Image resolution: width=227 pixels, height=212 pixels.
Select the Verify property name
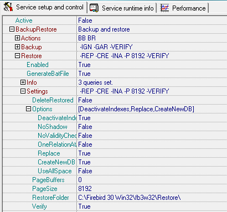[39, 206]
